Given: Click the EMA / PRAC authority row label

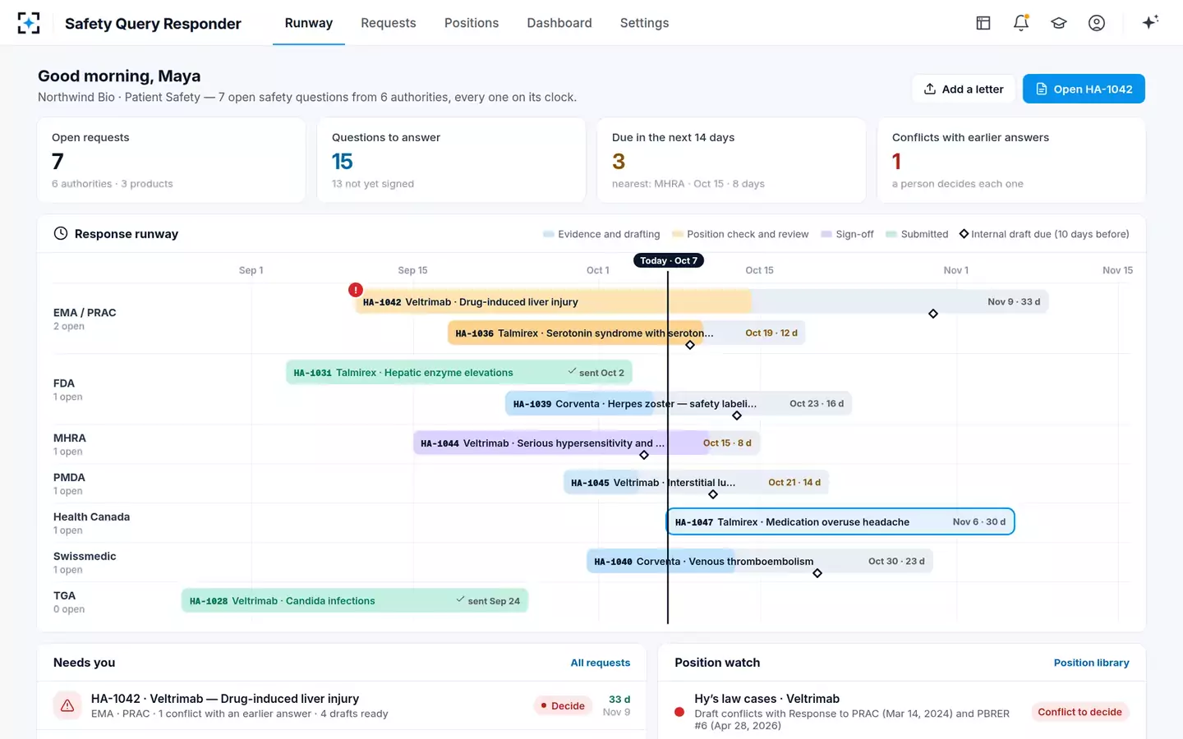Looking at the screenshot, I should pos(85,313).
